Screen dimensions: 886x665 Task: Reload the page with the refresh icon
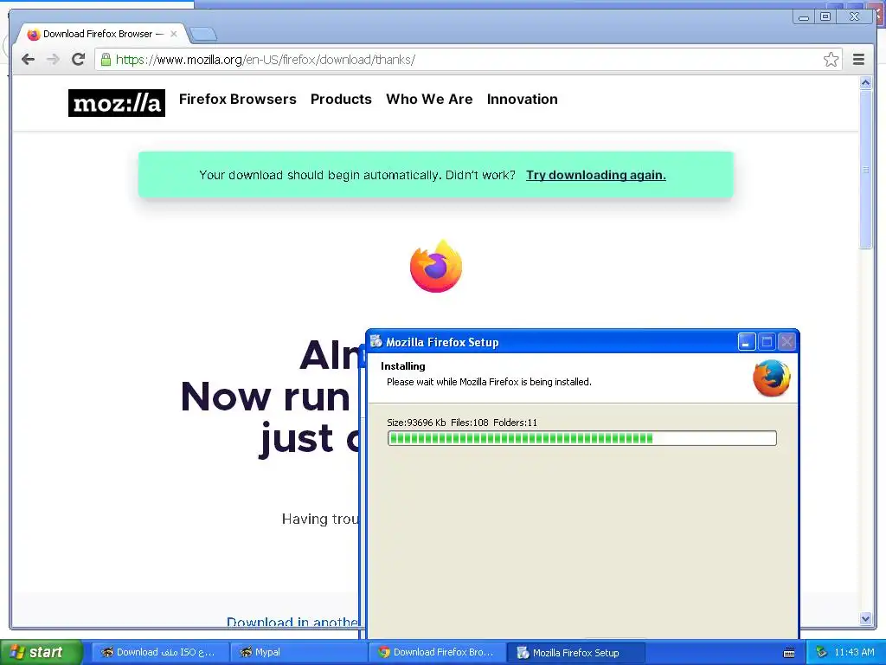click(x=78, y=60)
